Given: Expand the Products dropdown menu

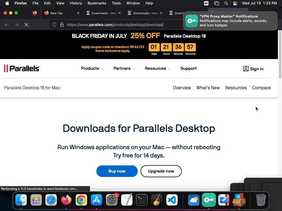Looking at the screenshot, I should pos(92,68).
